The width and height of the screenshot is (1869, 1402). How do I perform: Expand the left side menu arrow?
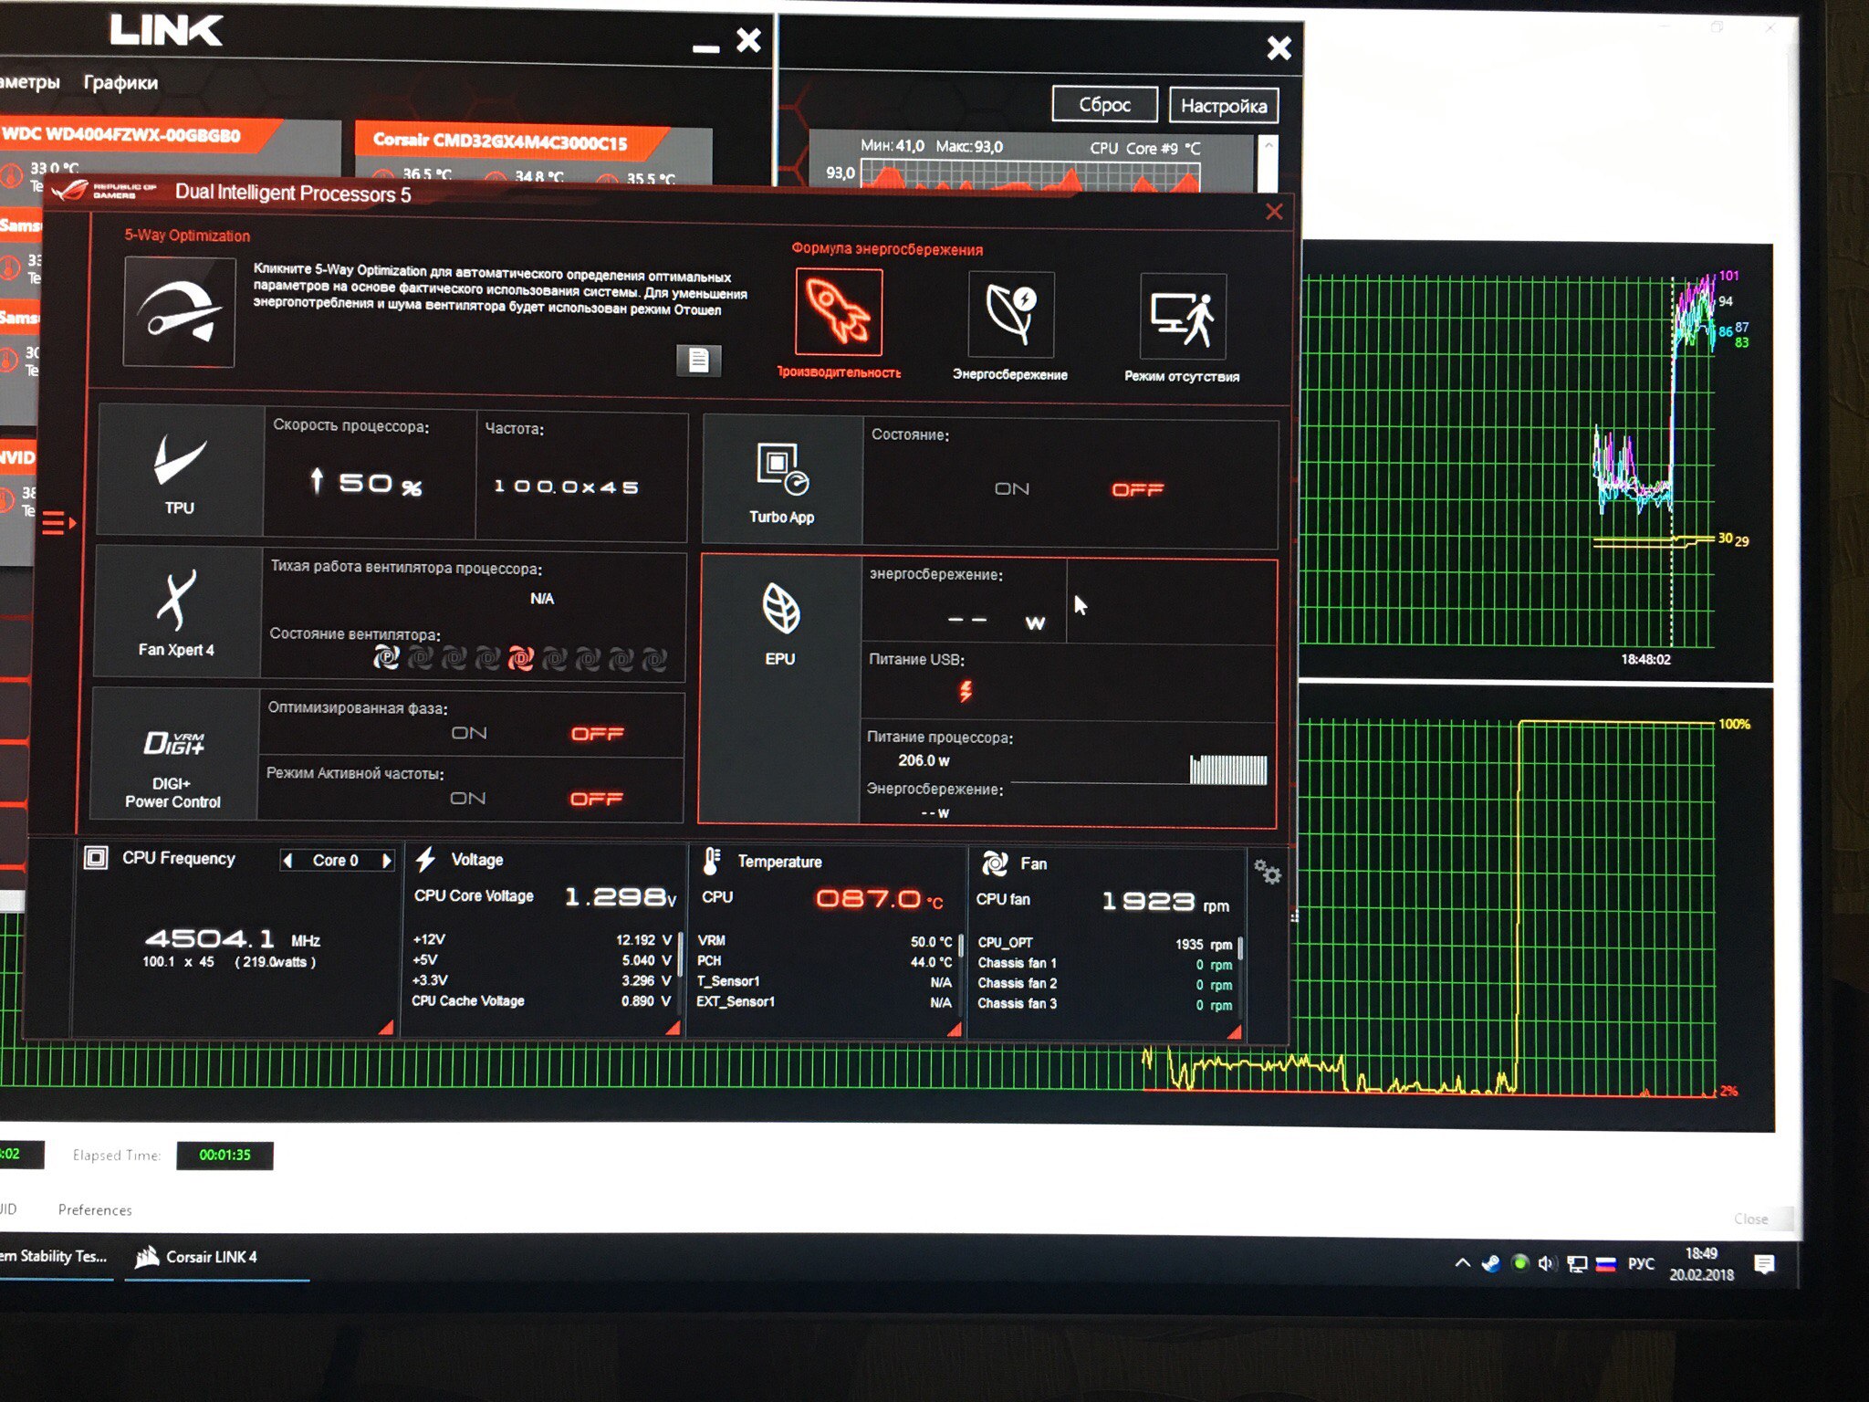(58, 523)
